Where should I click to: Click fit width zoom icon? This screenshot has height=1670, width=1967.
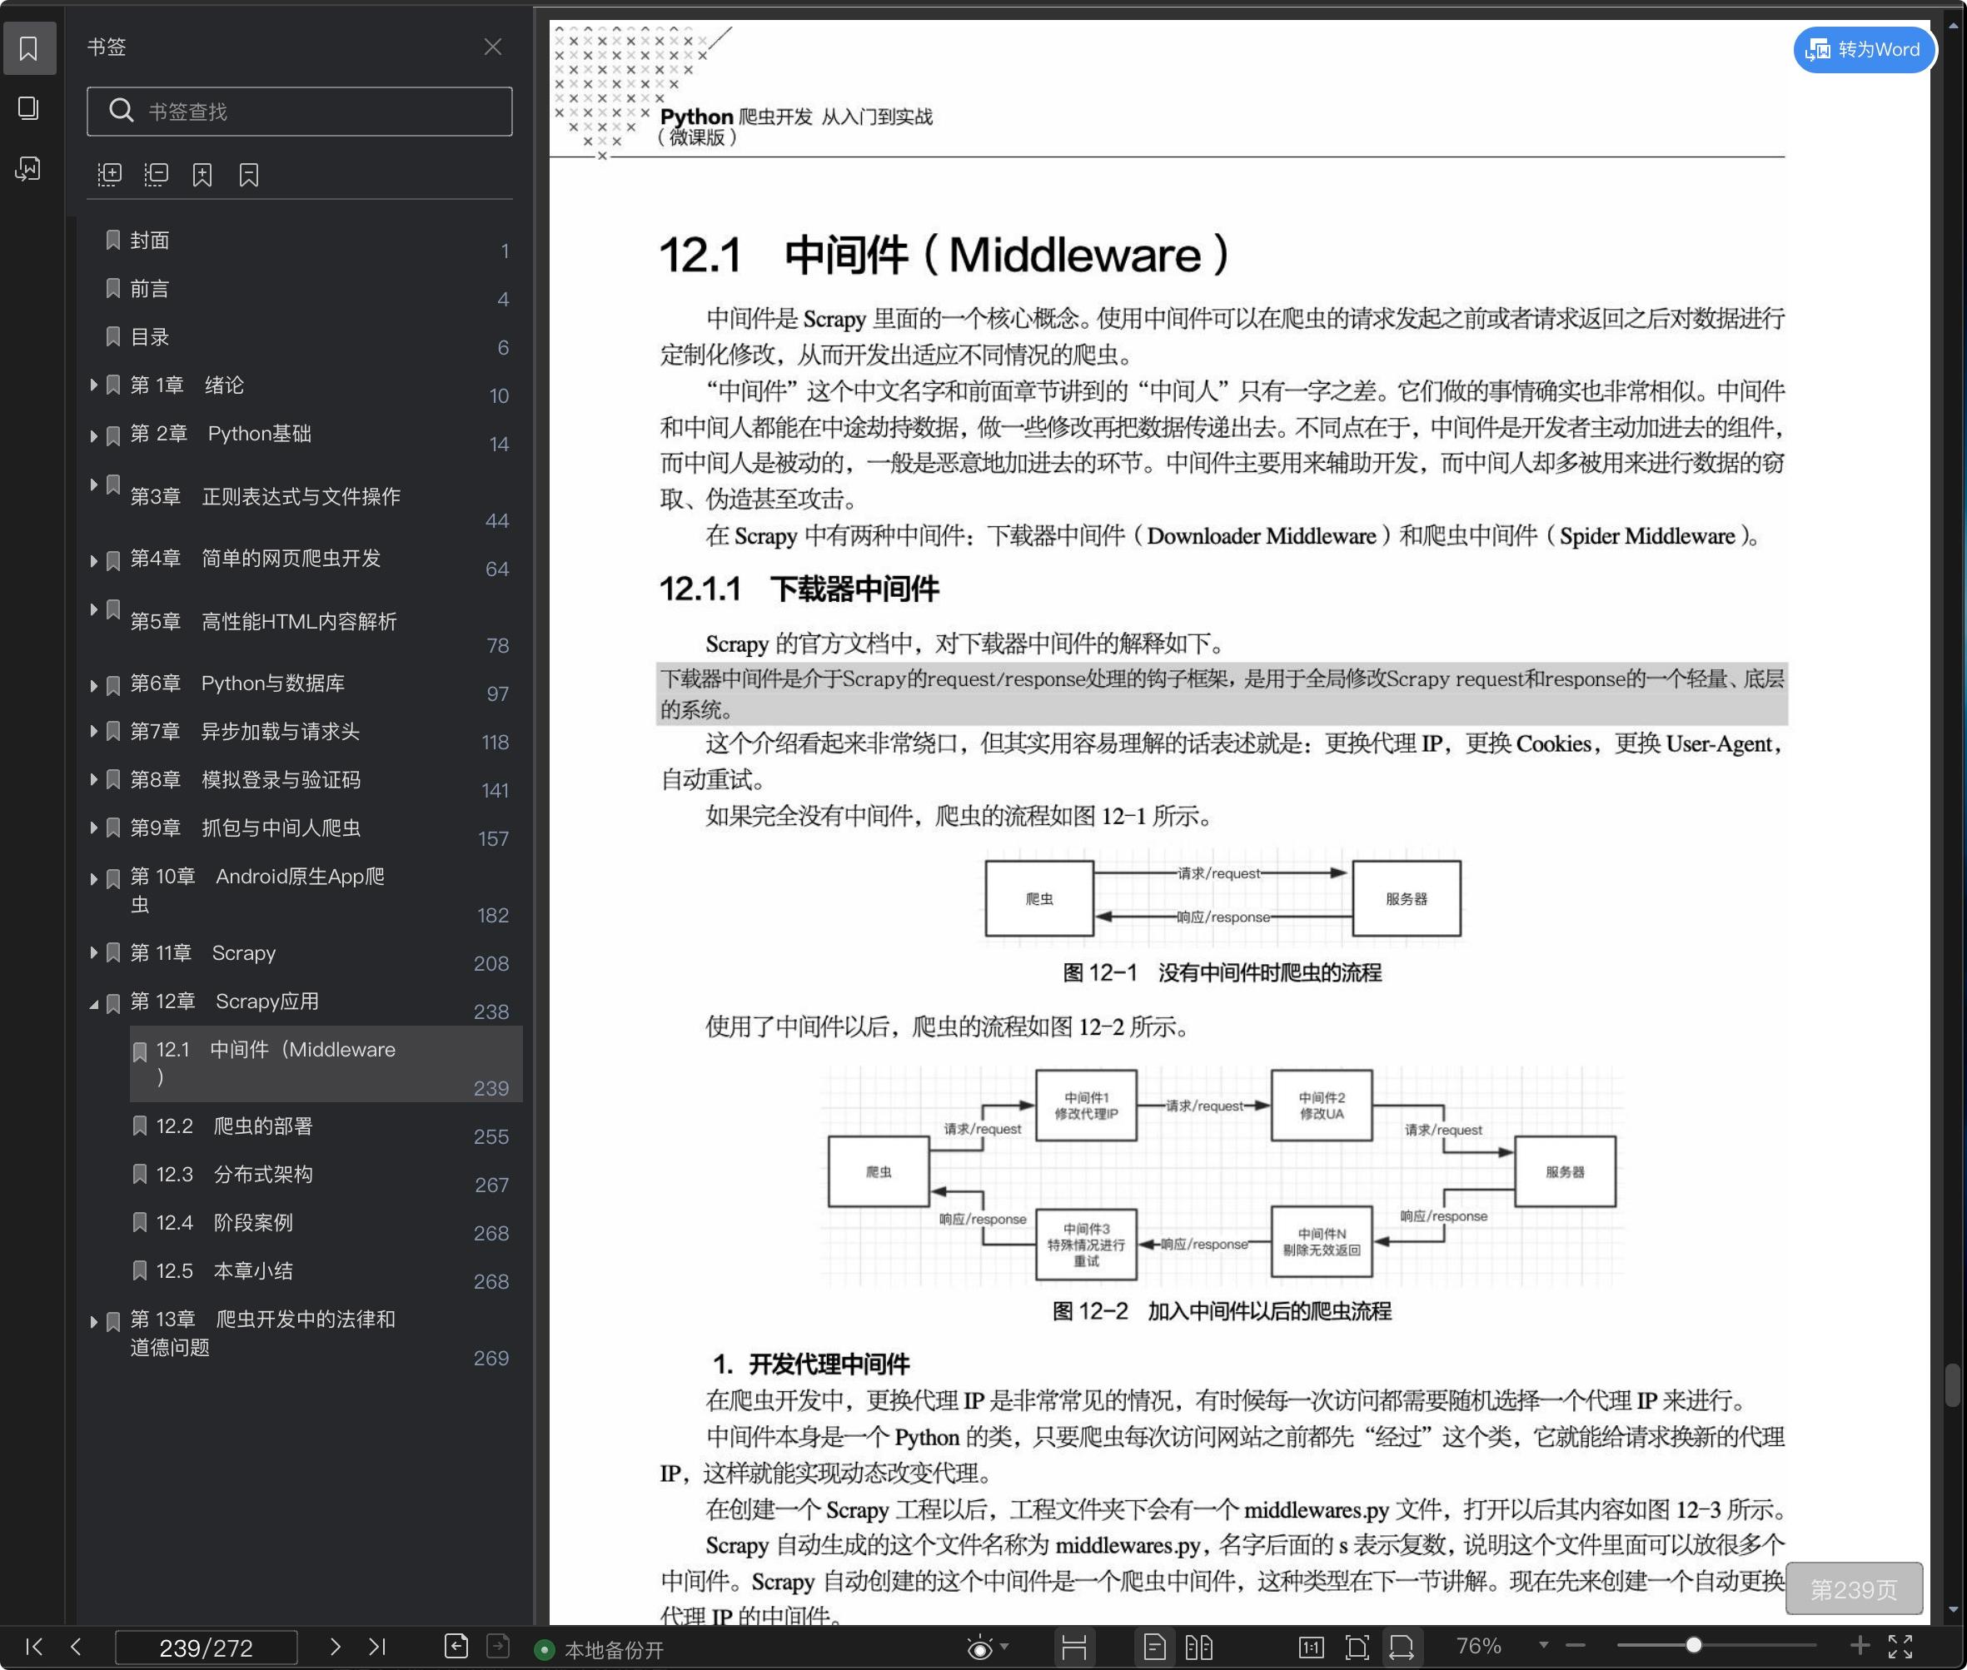[x=1402, y=1648]
